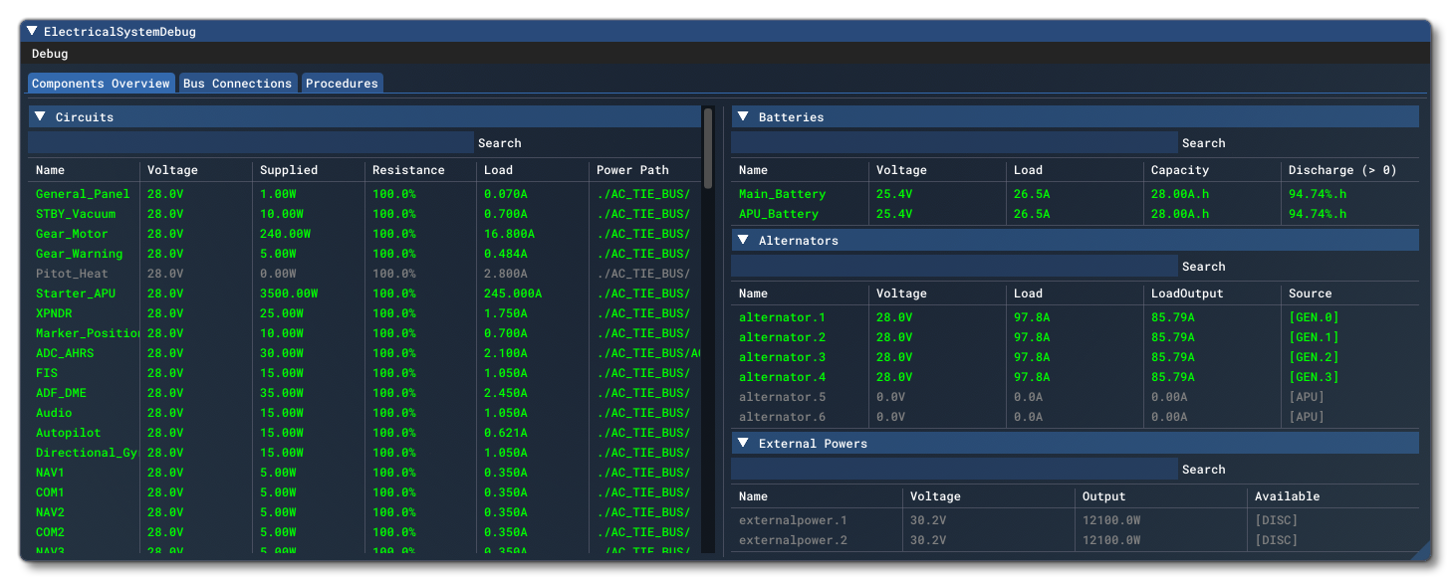
Task: Switch to the Procedures tab
Action: 342,84
